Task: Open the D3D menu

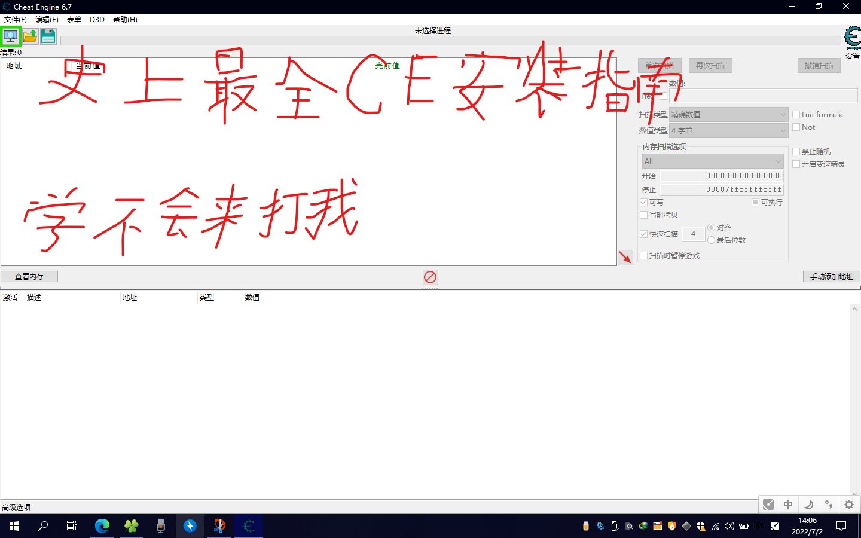Action: [x=97, y=19]
